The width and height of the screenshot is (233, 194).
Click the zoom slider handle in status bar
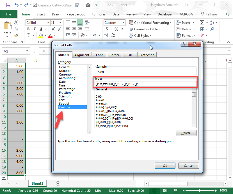point(200,190)
